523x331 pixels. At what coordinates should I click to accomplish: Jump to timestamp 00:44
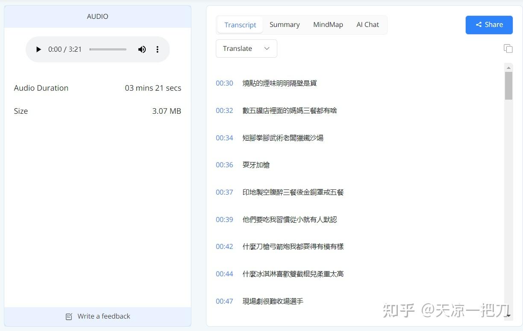point(224,274)
